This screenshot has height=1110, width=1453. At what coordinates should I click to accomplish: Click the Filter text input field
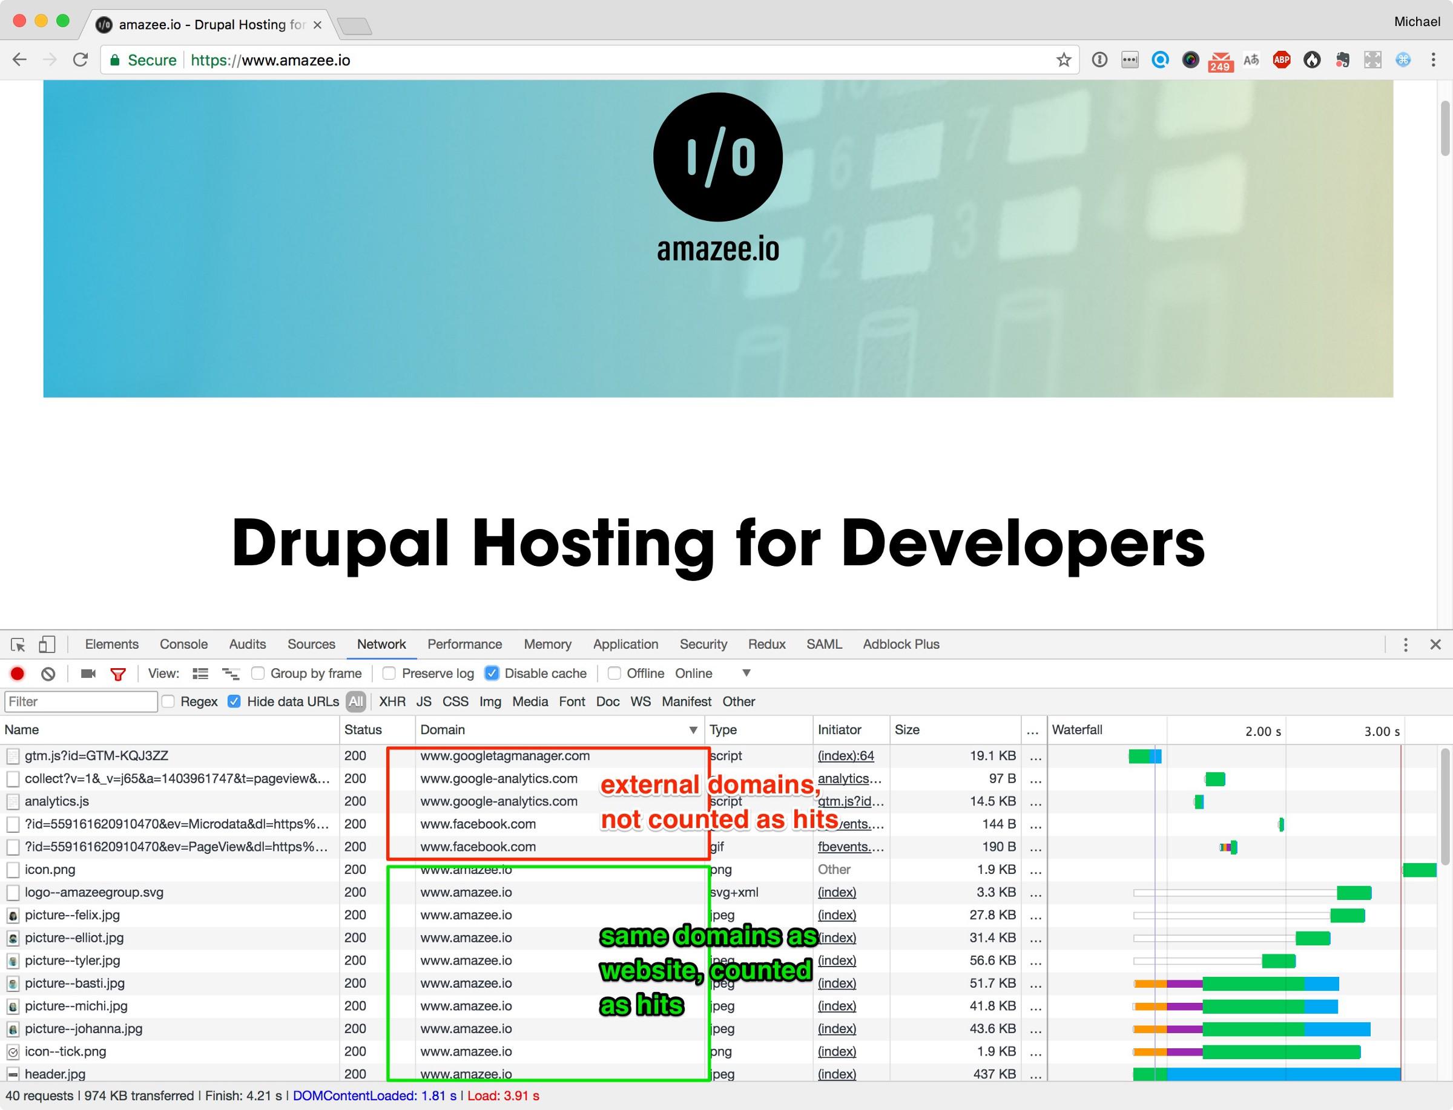tap(81, 701)
